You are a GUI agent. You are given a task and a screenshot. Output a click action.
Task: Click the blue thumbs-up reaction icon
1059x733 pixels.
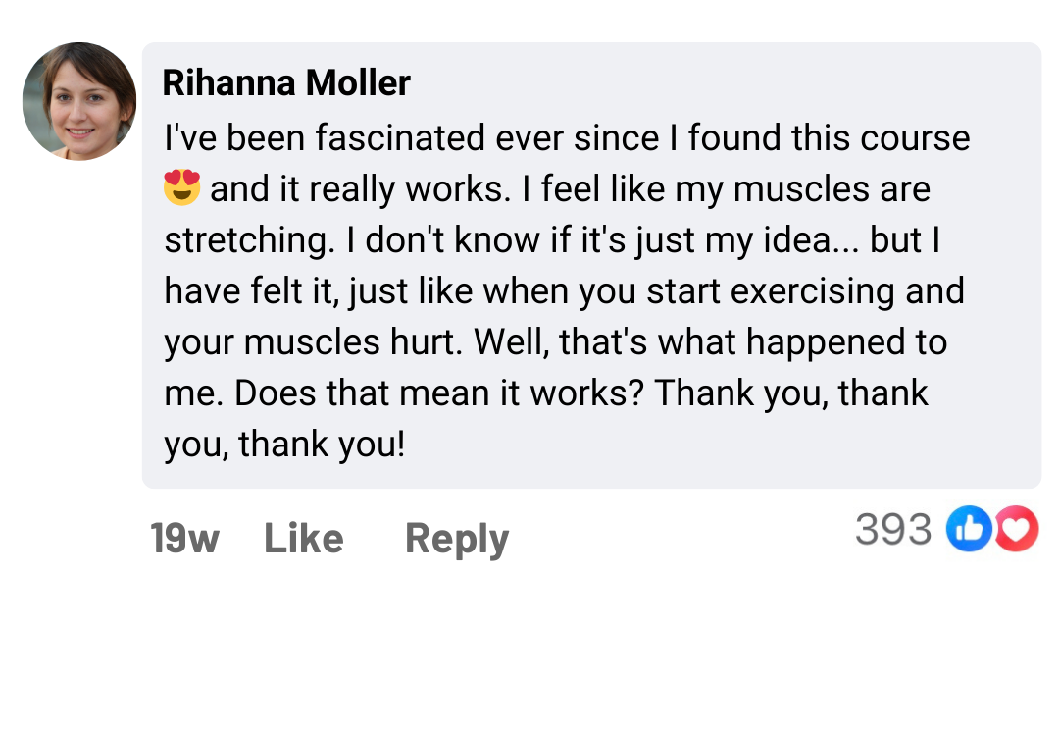(x=969, y=530)
